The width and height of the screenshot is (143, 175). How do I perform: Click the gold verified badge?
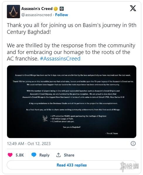[56, 9]
